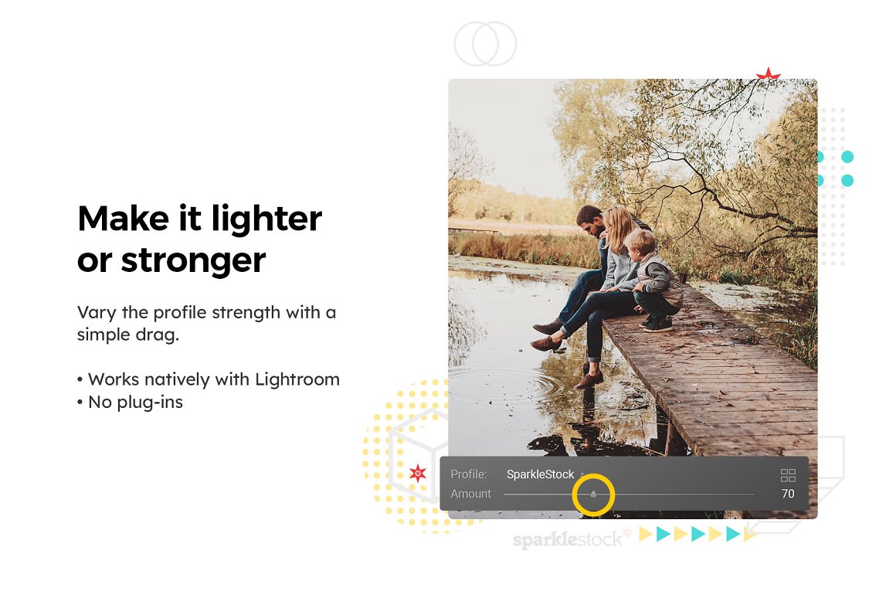The image size is (896, 598).
Task: Click the first teal triangle arrow
Action: click(663, 534)
